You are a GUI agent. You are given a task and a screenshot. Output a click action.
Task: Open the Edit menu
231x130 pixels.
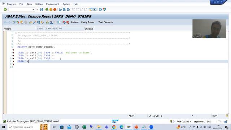pos(21,4)
